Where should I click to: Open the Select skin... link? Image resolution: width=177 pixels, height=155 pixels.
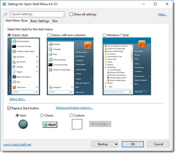click(x=17, y=99)
